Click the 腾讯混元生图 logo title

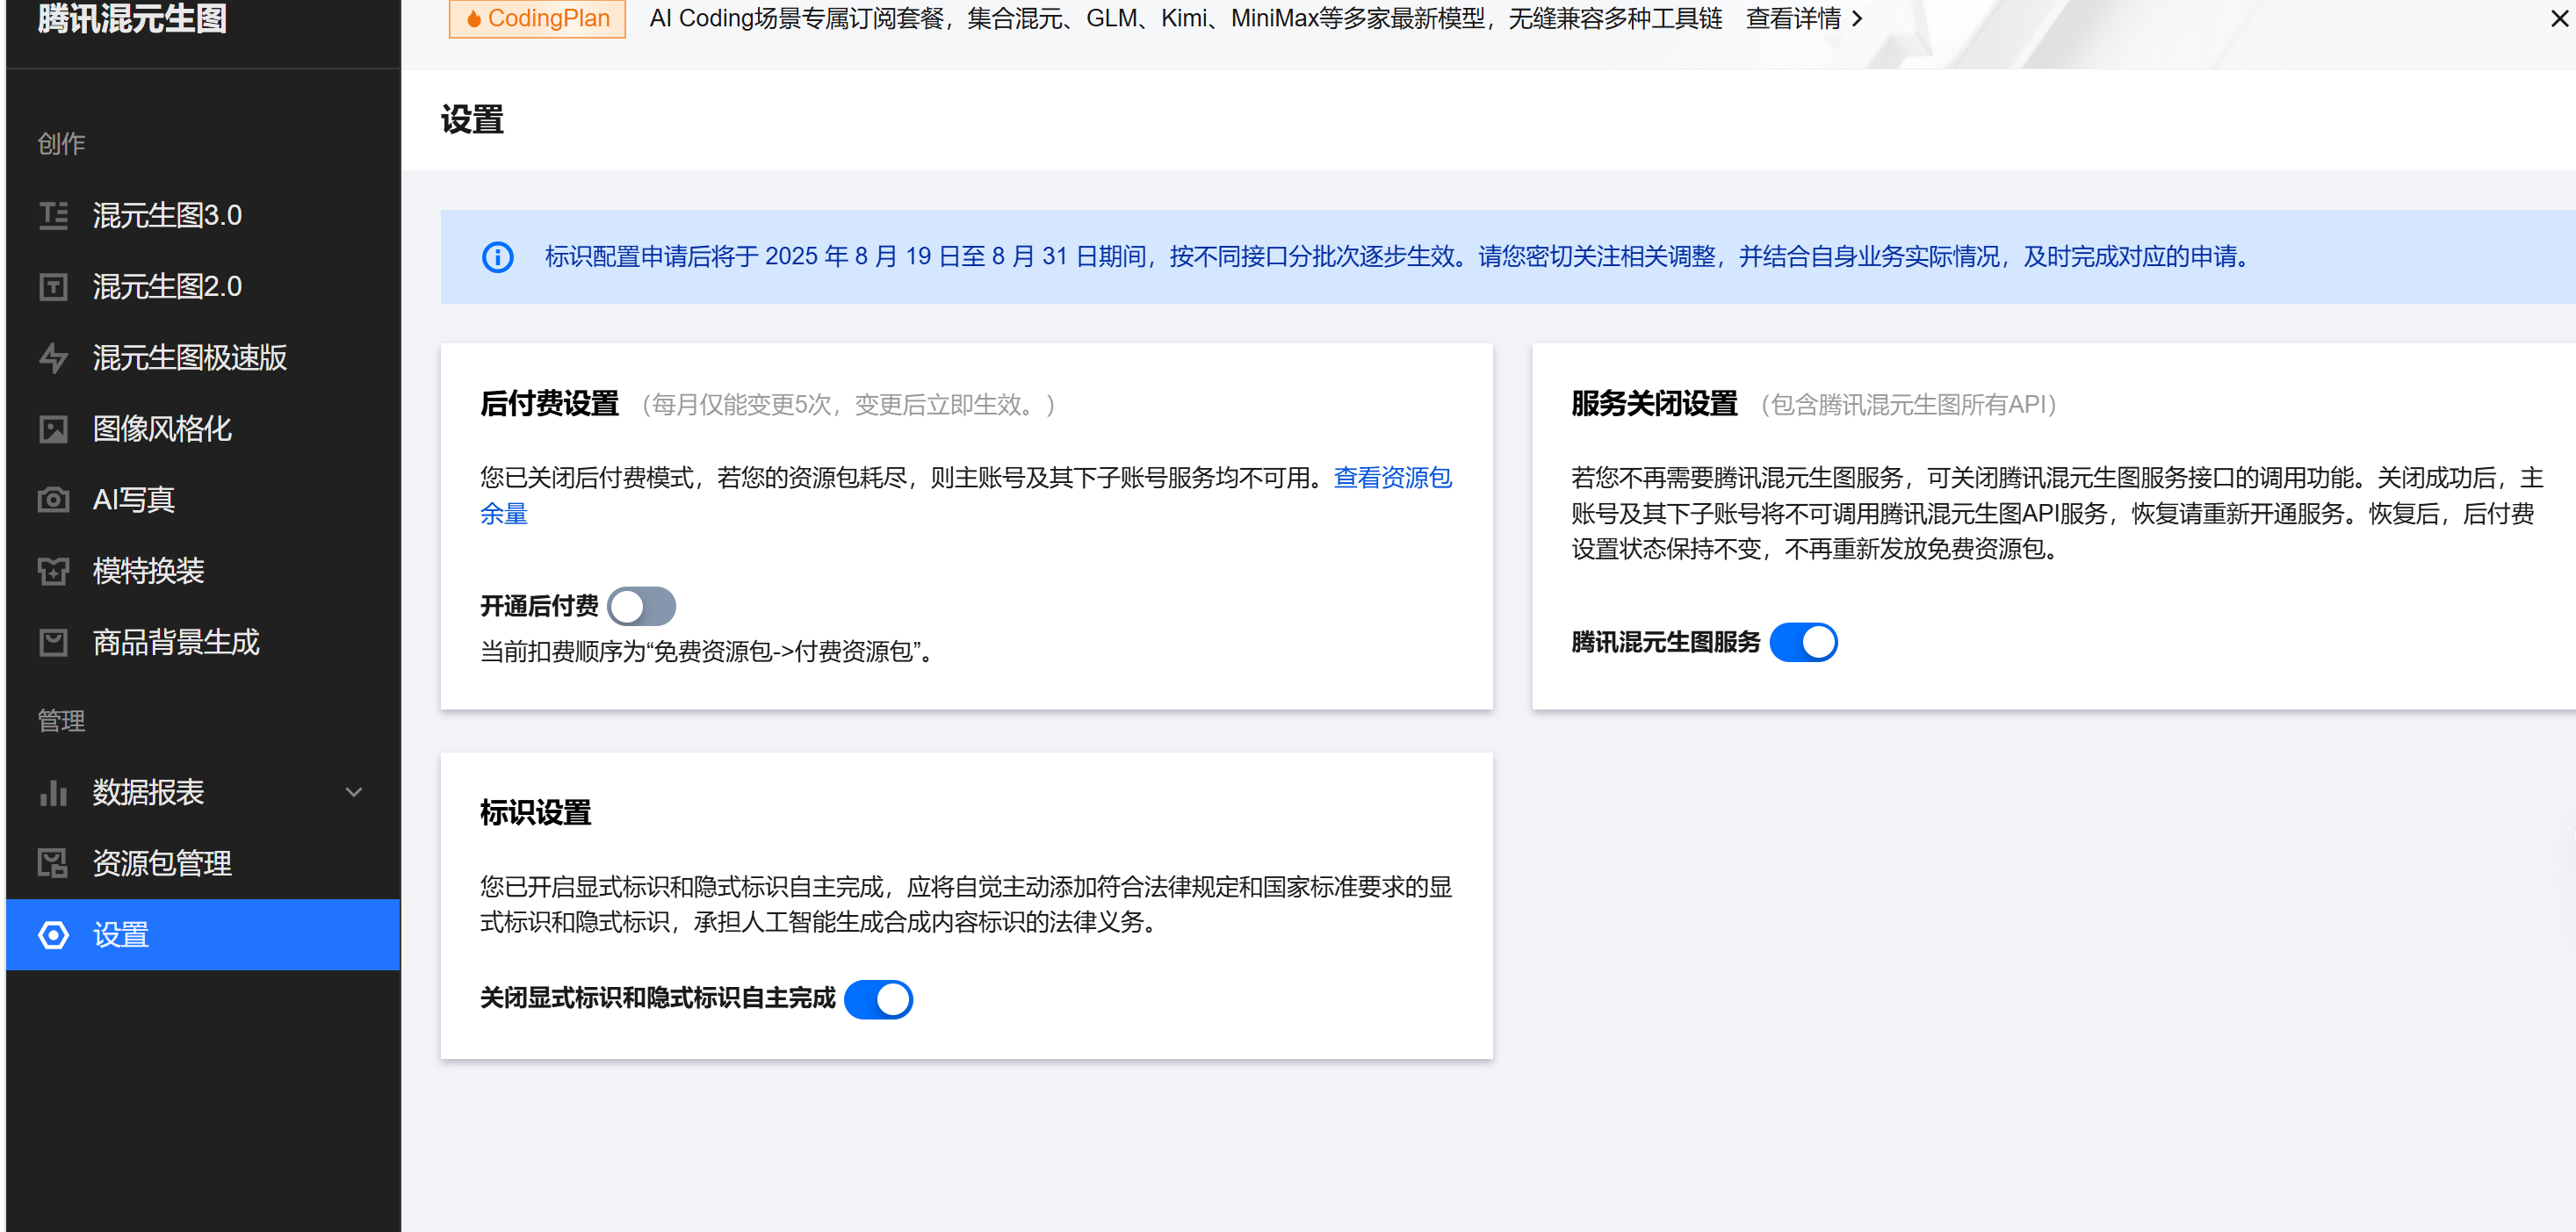[132, 18]
